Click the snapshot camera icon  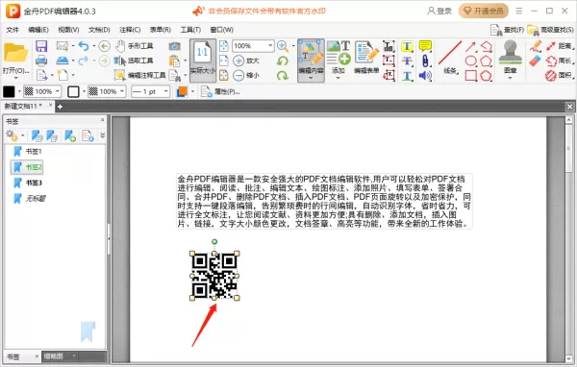pyautogui.click(x=175, y=46)
